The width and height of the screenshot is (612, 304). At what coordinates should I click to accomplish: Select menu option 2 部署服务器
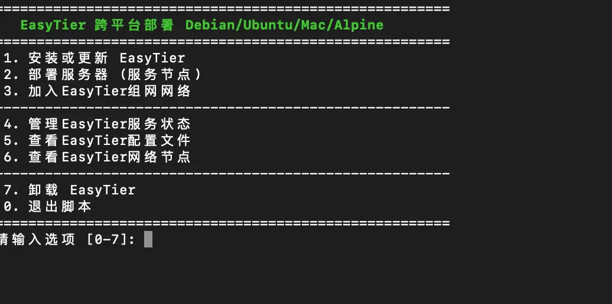[103, 74]
